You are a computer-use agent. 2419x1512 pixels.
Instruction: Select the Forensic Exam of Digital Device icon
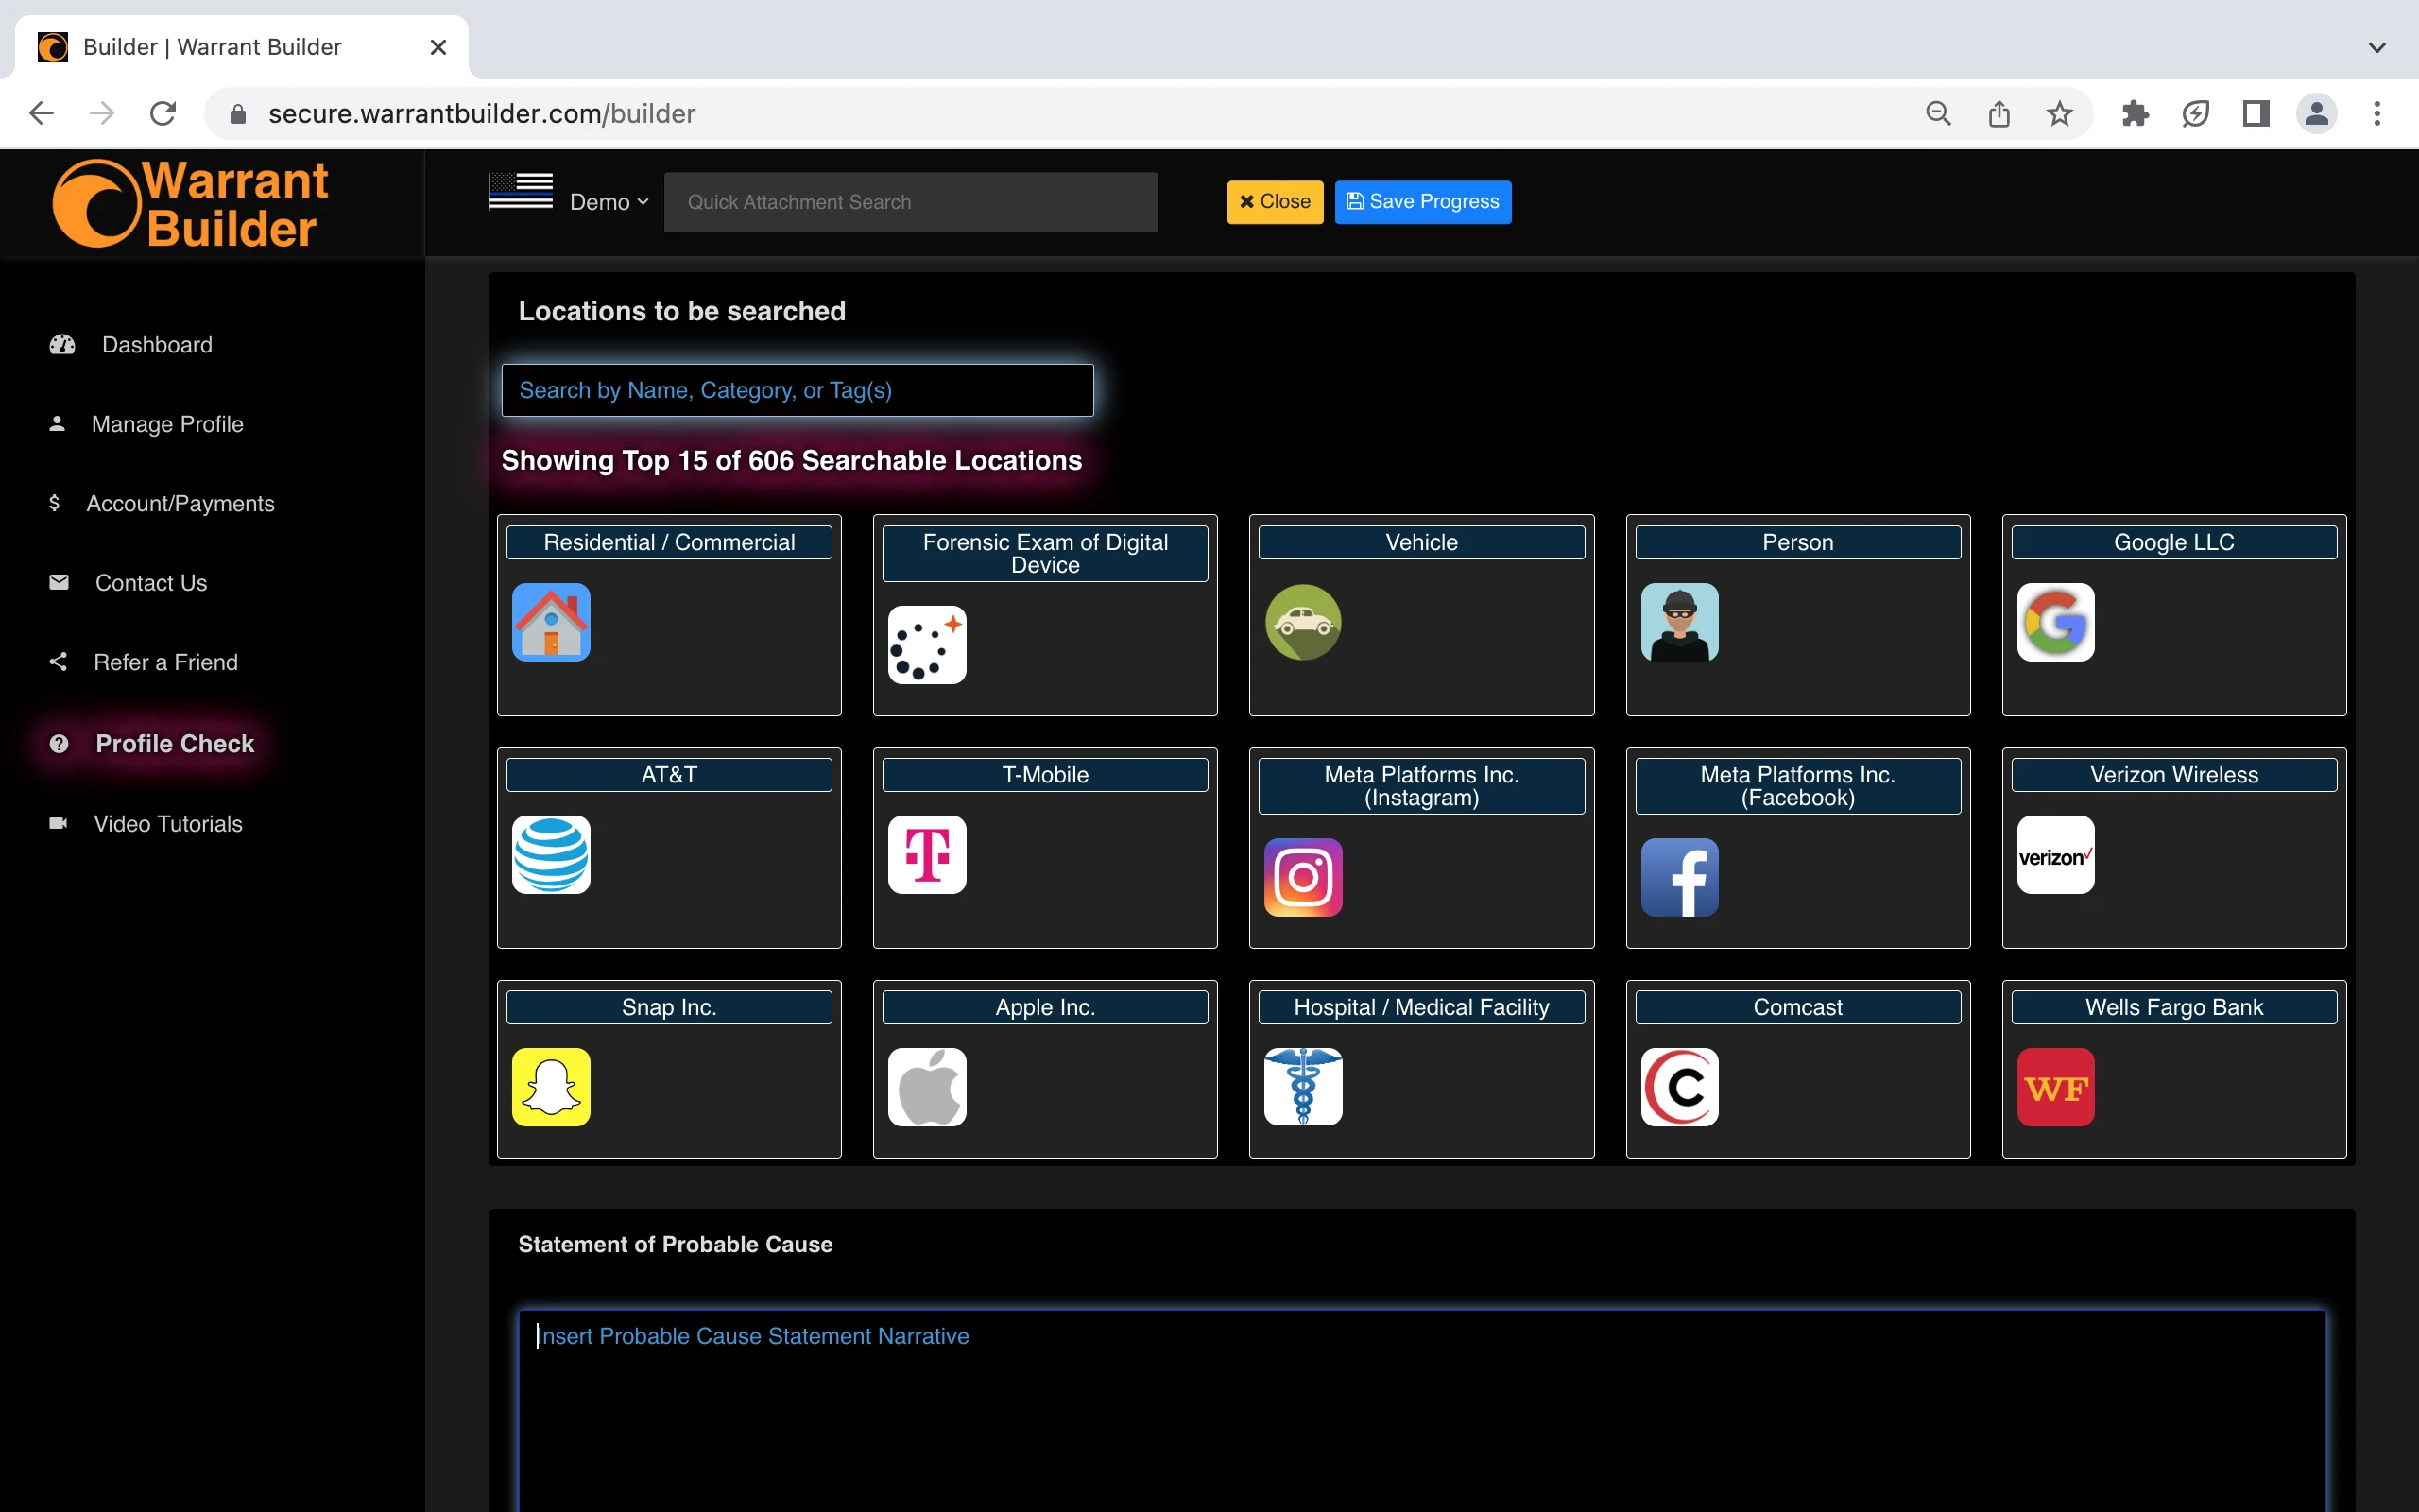click(x=927, y=645)
